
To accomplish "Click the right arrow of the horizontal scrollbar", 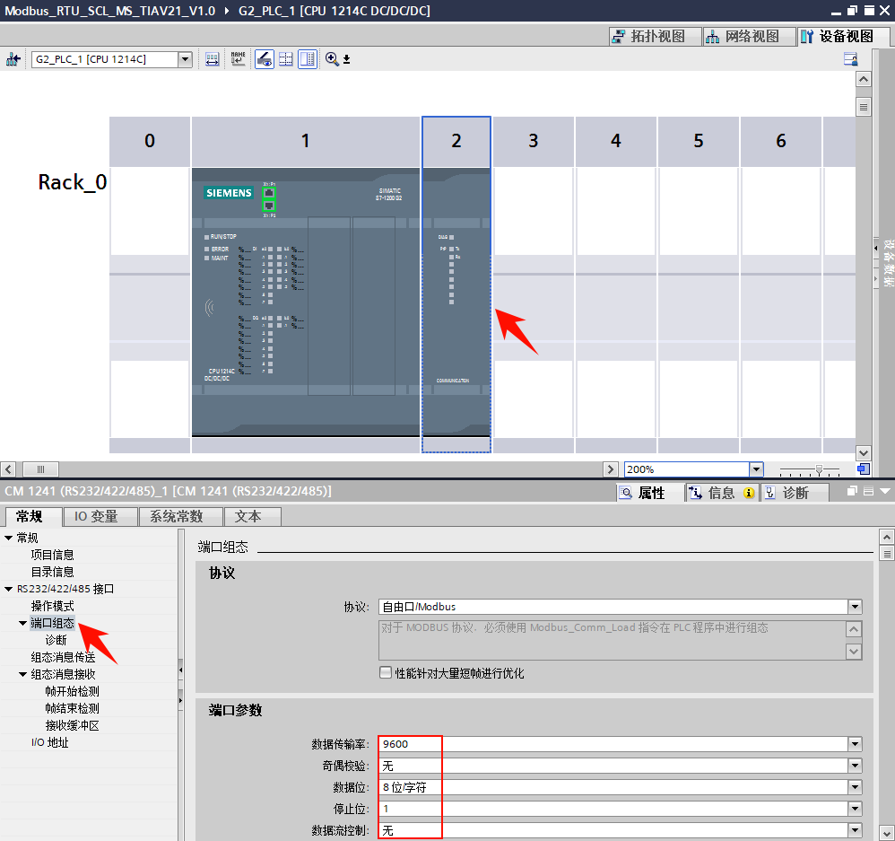I will 611,469.
